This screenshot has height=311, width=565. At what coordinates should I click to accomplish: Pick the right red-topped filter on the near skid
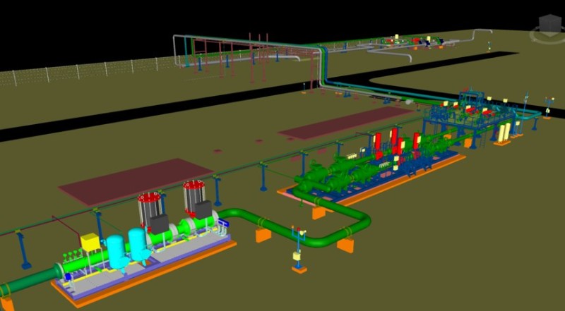click(x=194, y=195)
